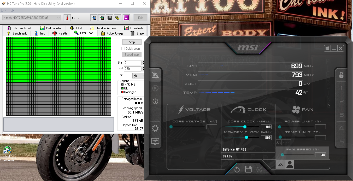This screenshot has width=353, height=181.
Task: Click the Core Voltage value field
Action: pos(212,127)
